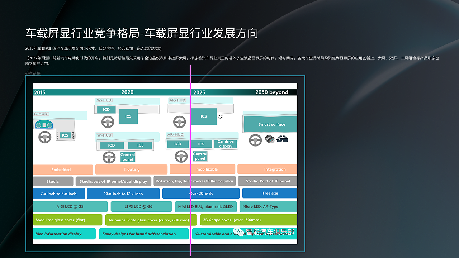Select the Free size blue block
This screenshot has height=258, width=459.
(270, 193)
